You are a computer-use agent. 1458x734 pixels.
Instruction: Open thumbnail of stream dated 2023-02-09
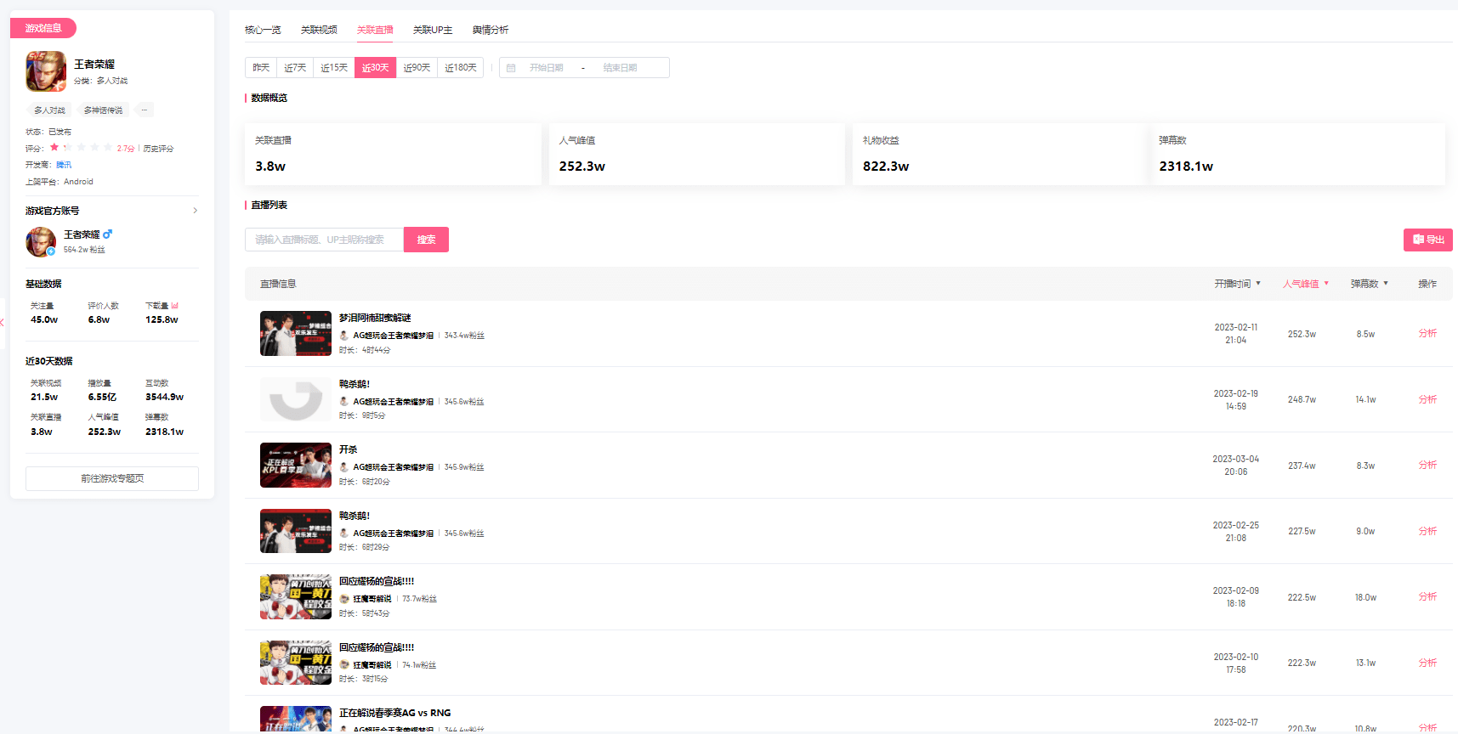click(x=296, y=596)
